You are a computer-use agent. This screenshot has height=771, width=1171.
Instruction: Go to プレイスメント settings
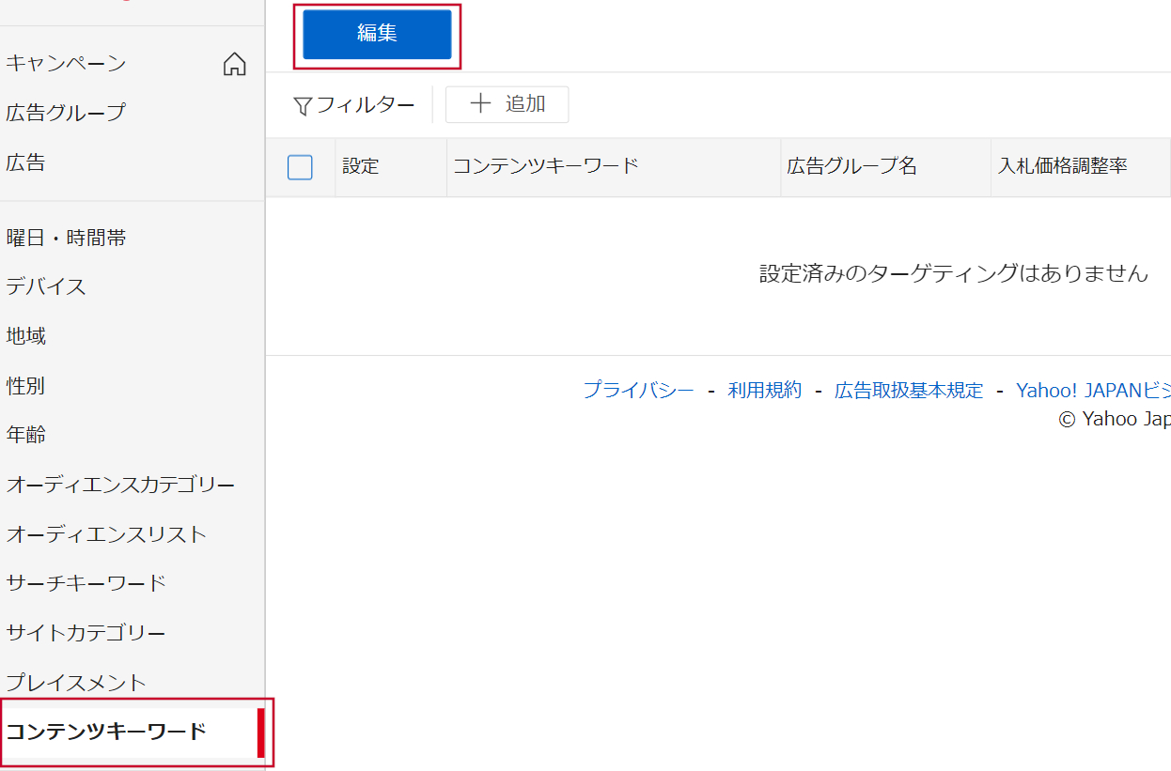pos(76,683)
